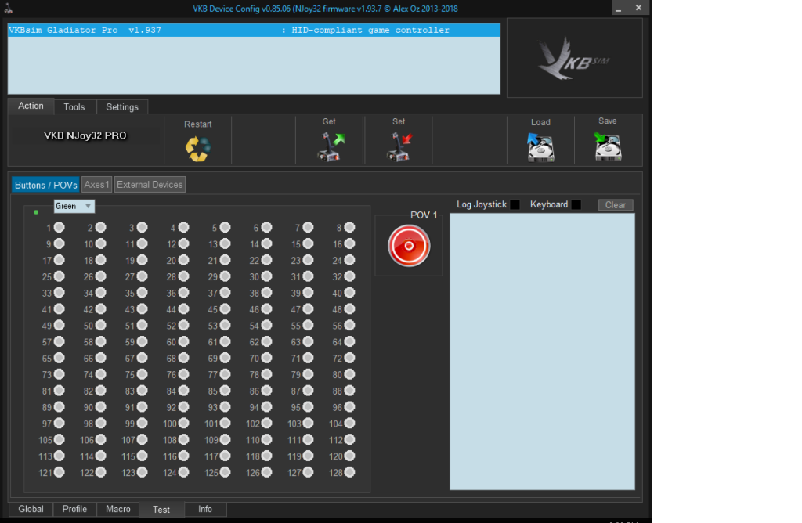
Task: Switch to the Tools tab
Action: click(x=74, y=107)
